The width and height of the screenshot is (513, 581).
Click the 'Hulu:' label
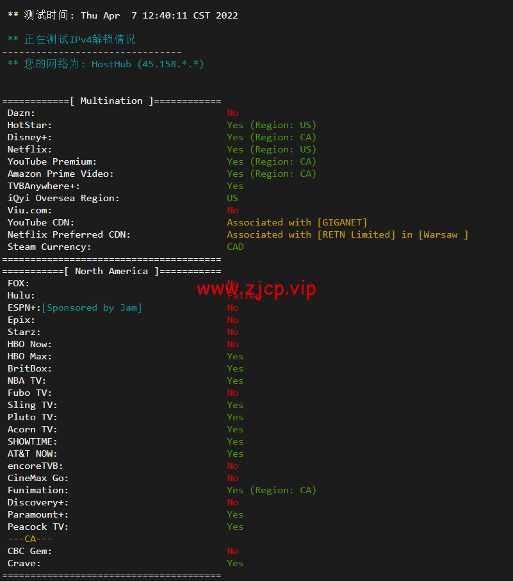click(21, 296)
